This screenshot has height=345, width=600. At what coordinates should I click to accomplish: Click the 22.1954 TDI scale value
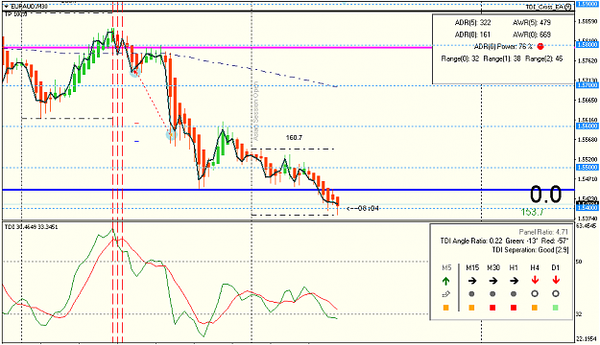tap(587, 339)
